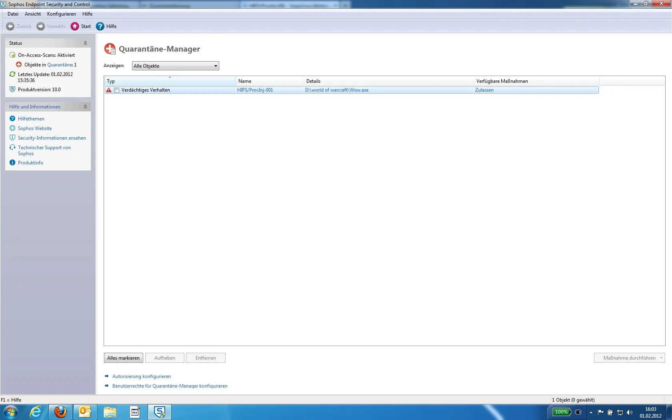Screen dimensions: 672x420
Task: Open Windows Start menu orb
Action: pos(10,412)
